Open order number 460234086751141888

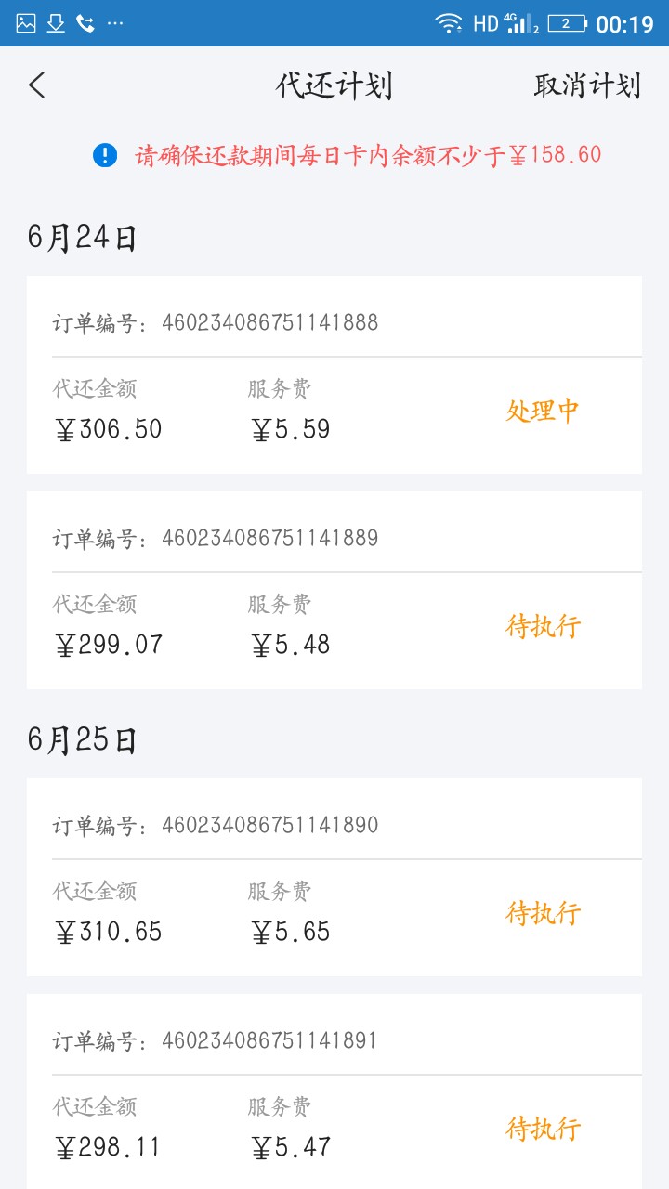tap(269, 323)
